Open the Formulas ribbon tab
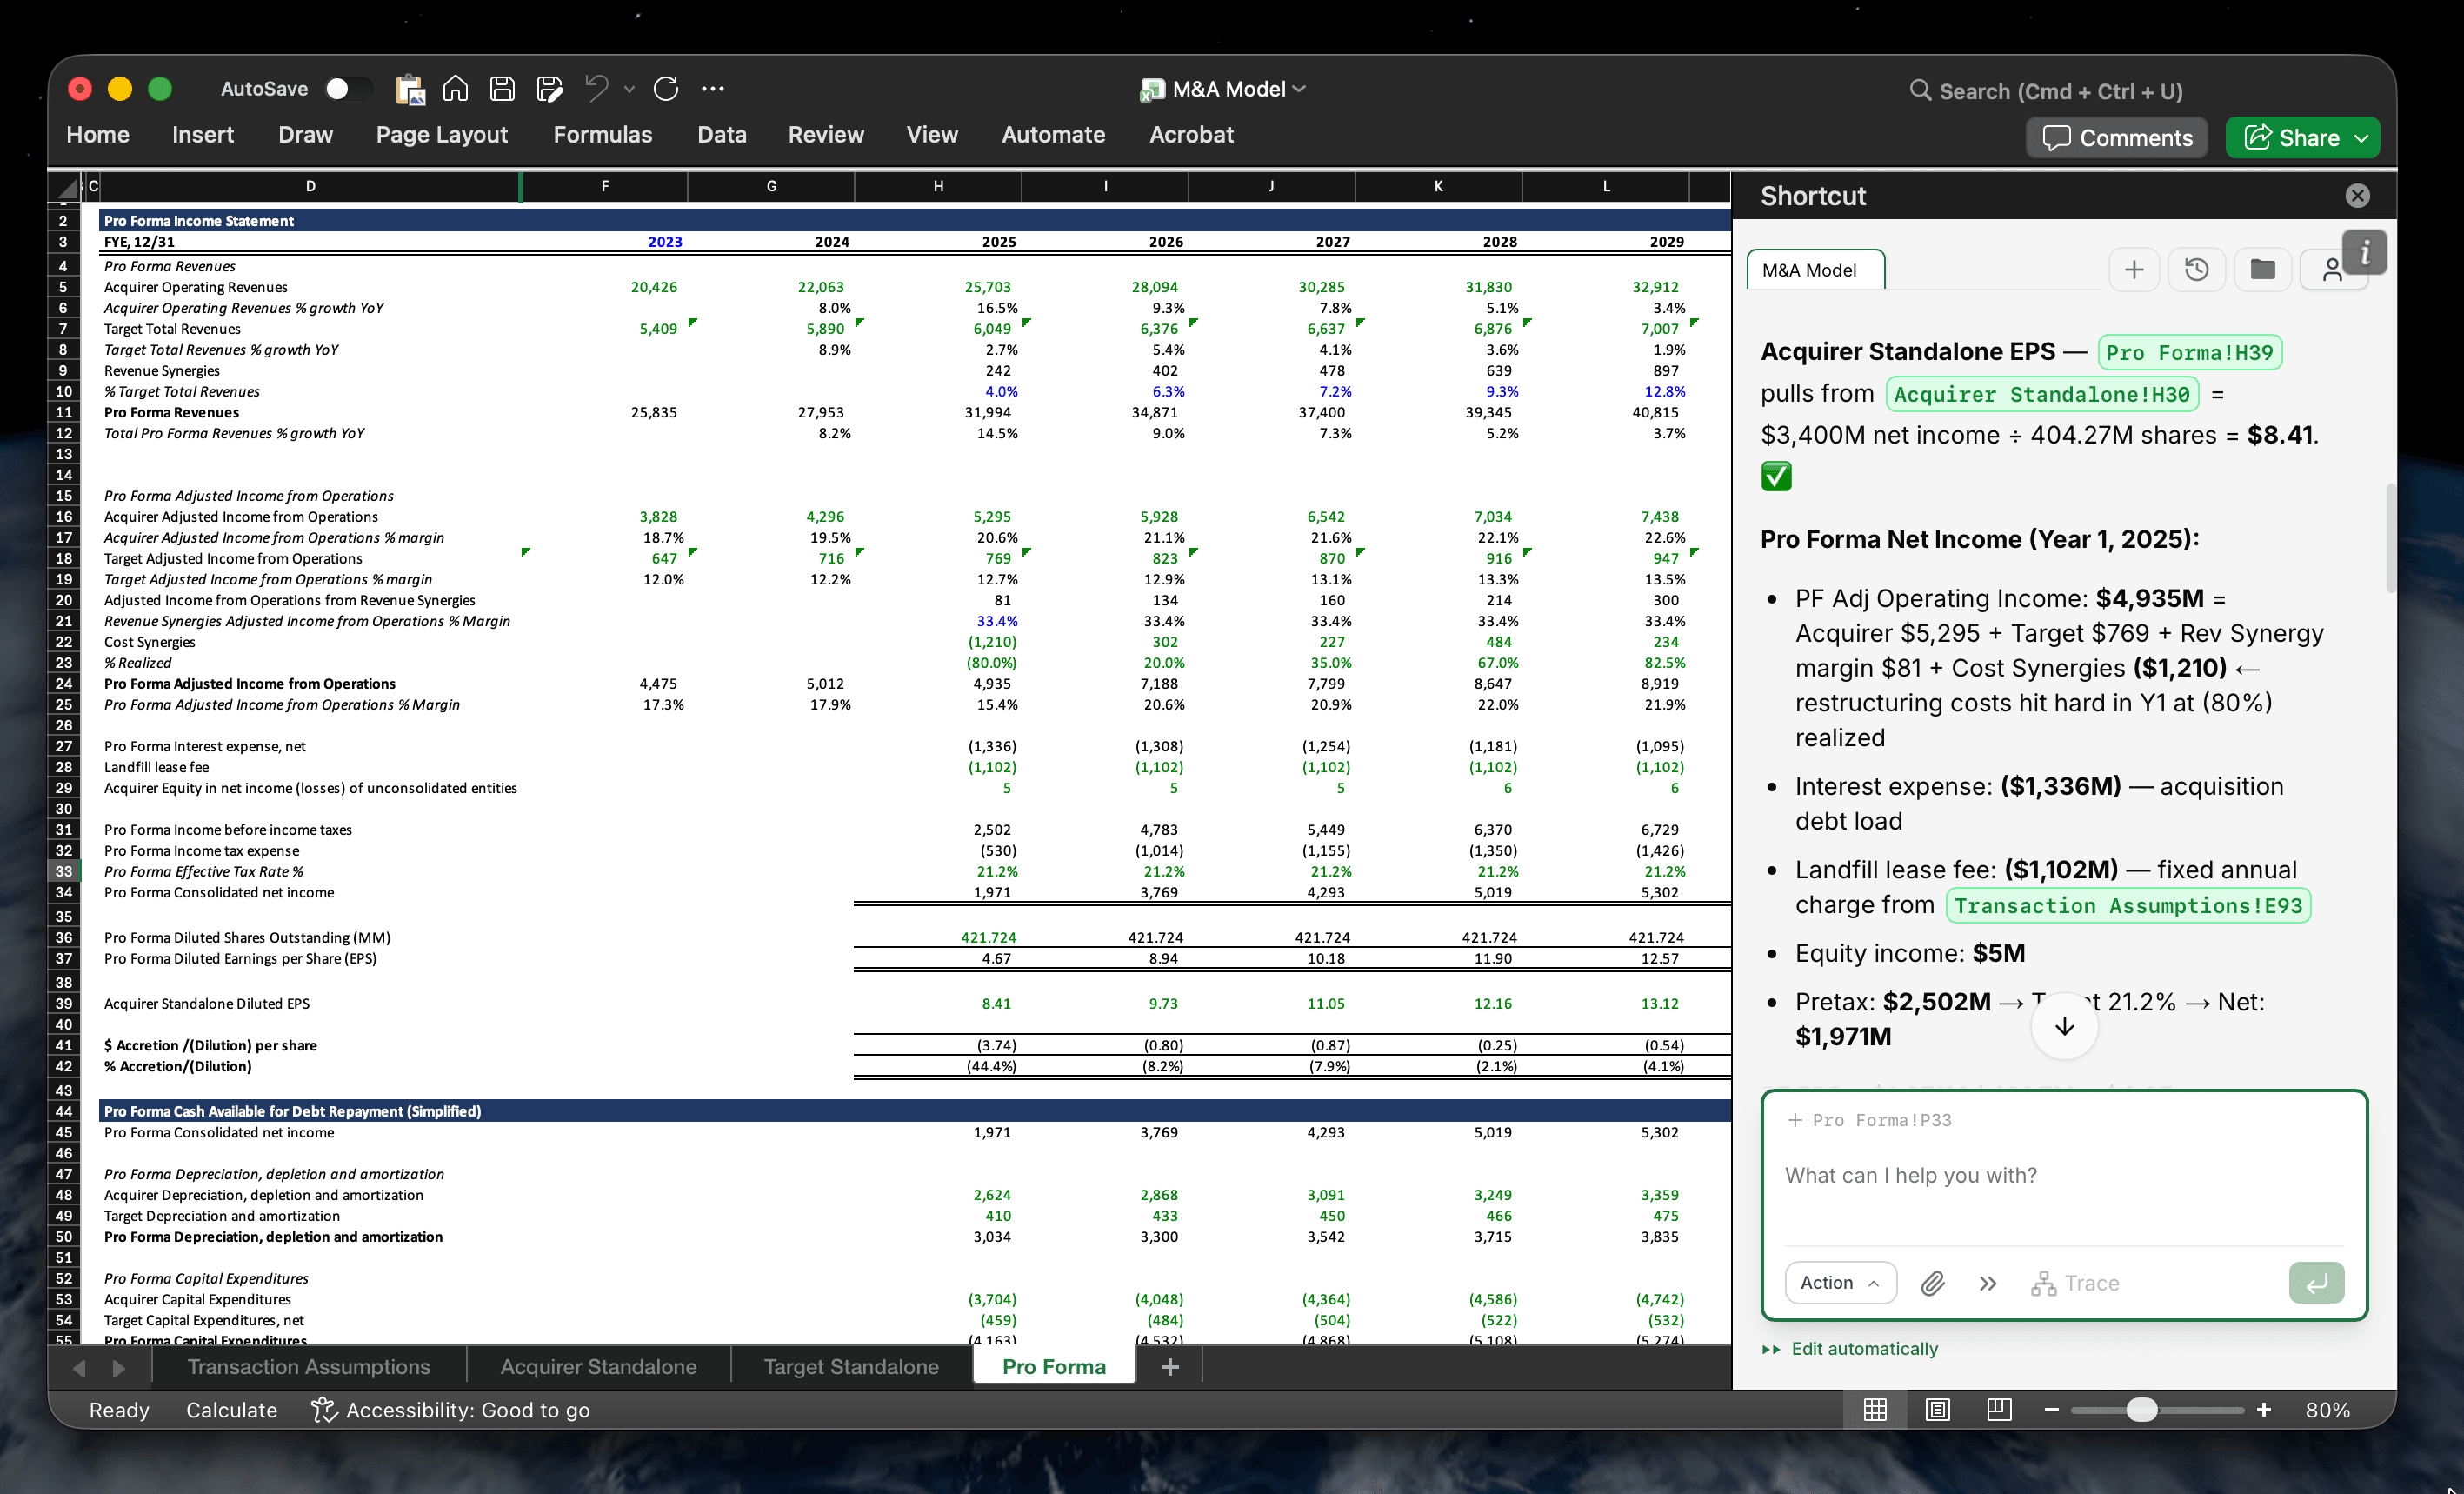Viewport: 2464px width, 1494px height. [602, 135]
